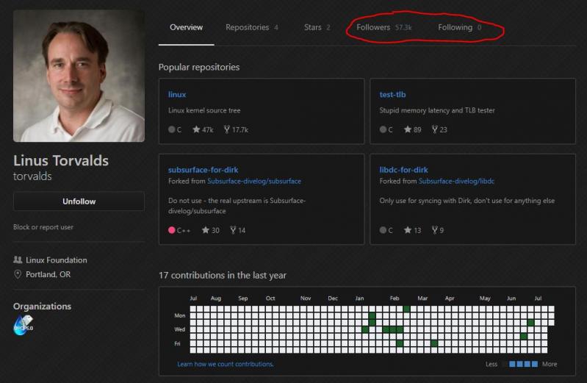Click the Block or report user link
587x383 pixels.
(x=43, y=227)
